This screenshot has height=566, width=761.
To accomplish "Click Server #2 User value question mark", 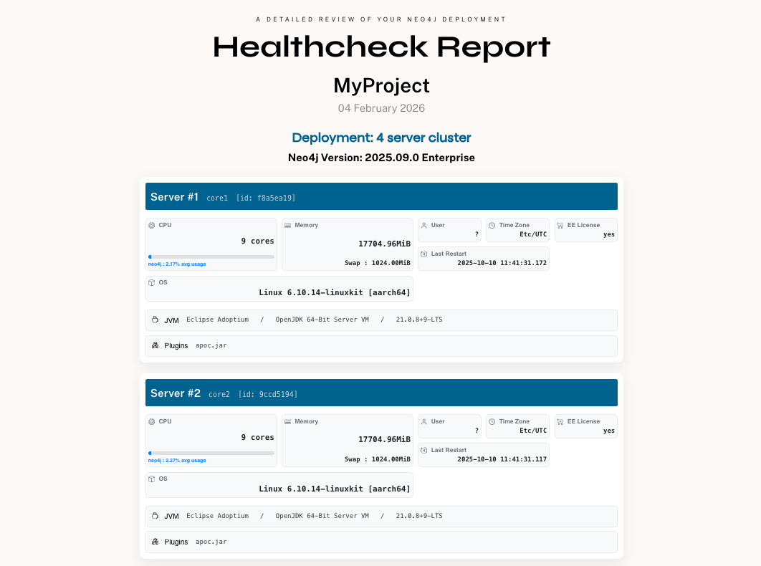I will click(x=477, y=431).
